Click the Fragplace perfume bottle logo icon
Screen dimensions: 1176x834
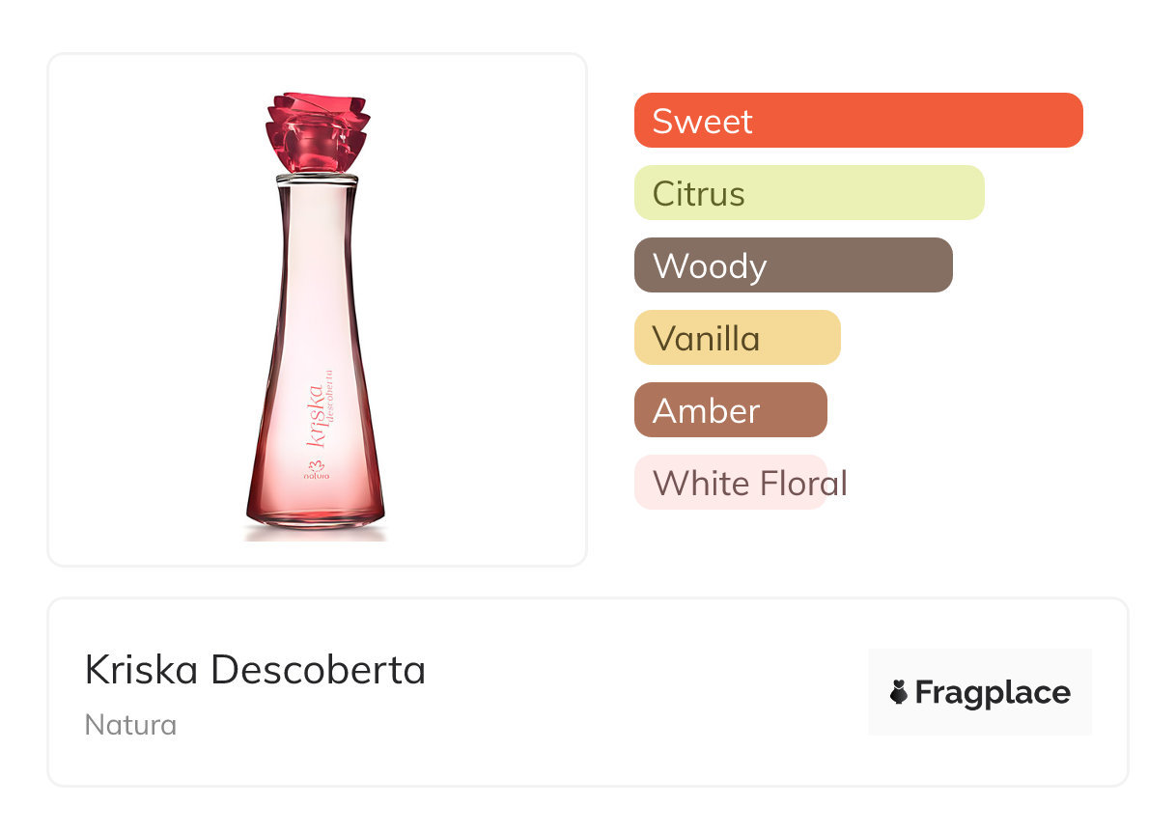pyautogui.click(x=899, y=692)
